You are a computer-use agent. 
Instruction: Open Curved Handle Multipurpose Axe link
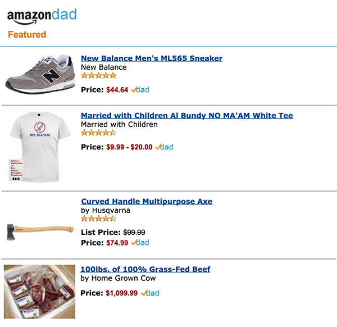(x=147, y=201)
